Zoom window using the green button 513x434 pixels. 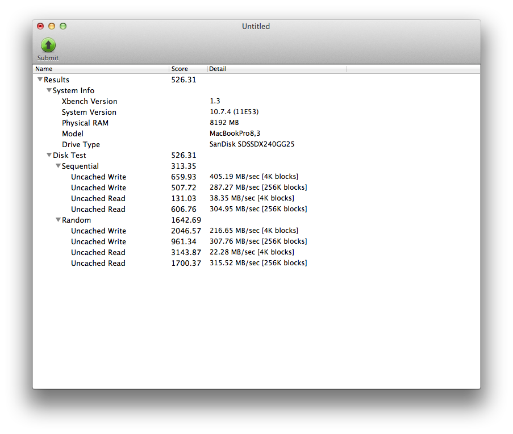63,26
